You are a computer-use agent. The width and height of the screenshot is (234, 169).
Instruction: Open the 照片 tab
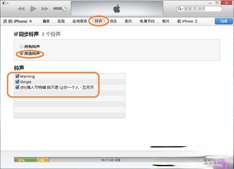tap(166, 21)
